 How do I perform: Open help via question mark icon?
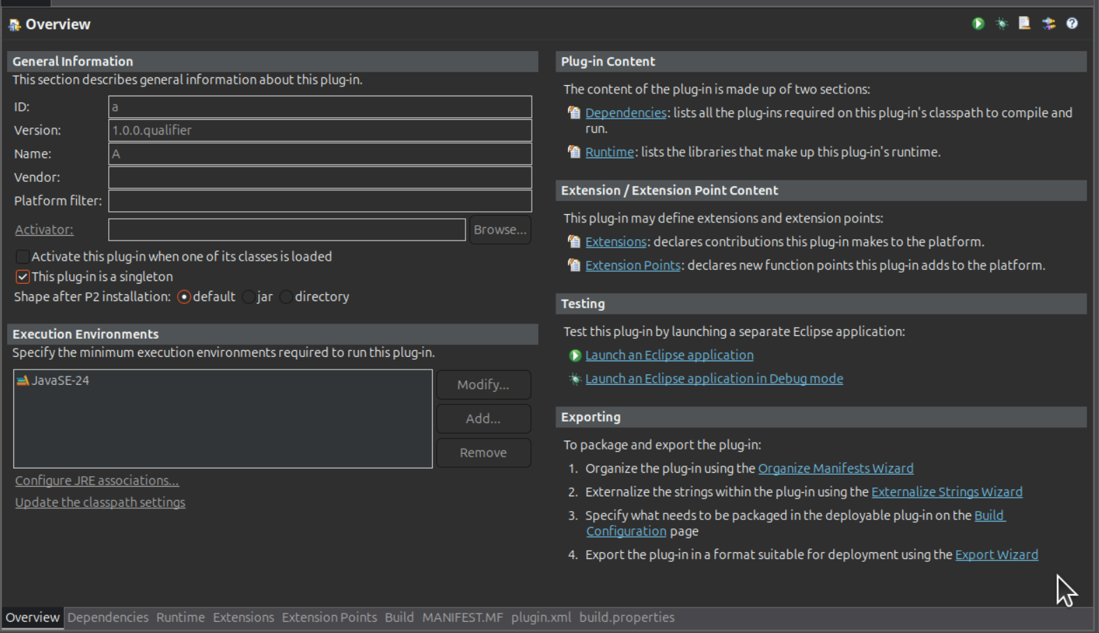pyautogui.click(x=1072, y=24)
